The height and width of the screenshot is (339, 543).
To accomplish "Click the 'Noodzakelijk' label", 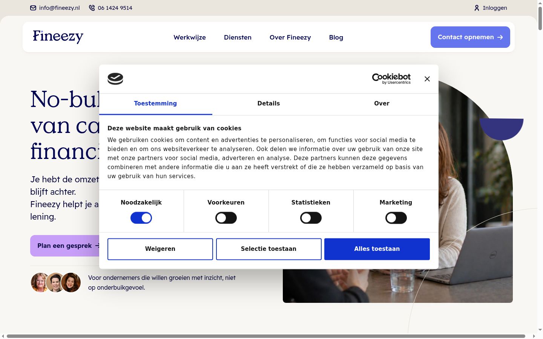I will 141,202.
